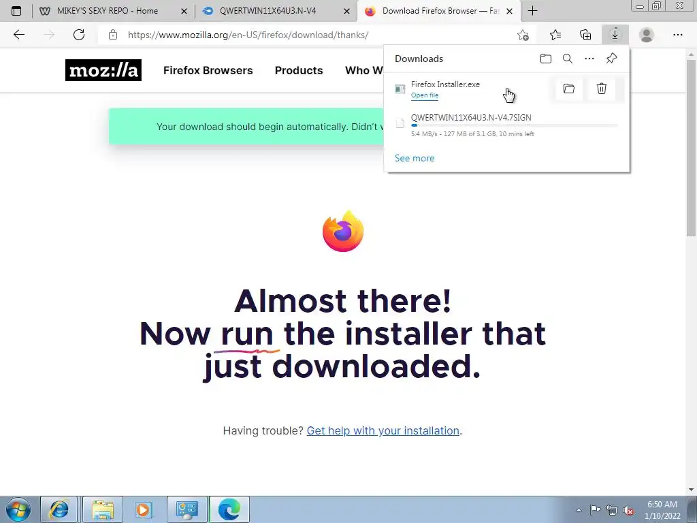Open Windows Media Player from taskbar
Viewport: 697px width, 523px height.
click(143, 509)
